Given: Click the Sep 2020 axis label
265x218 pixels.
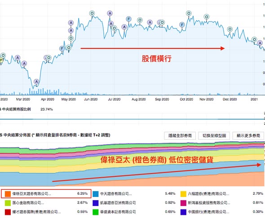Looking at the screenshot, I should (162, 99).
